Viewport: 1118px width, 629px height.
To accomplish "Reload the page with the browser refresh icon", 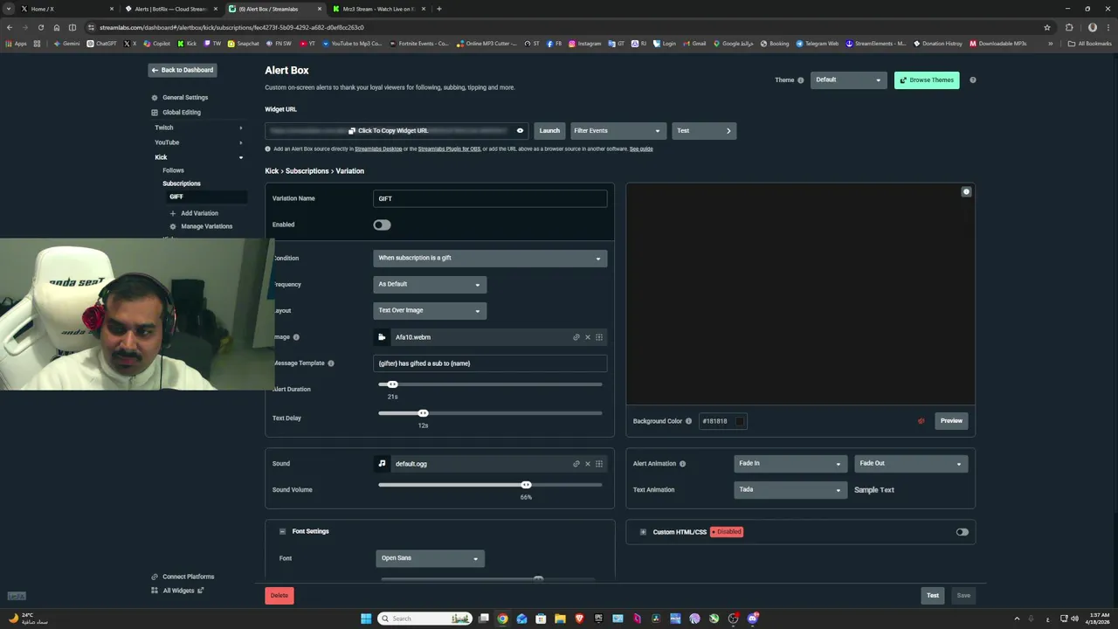I will click(40, 27).
